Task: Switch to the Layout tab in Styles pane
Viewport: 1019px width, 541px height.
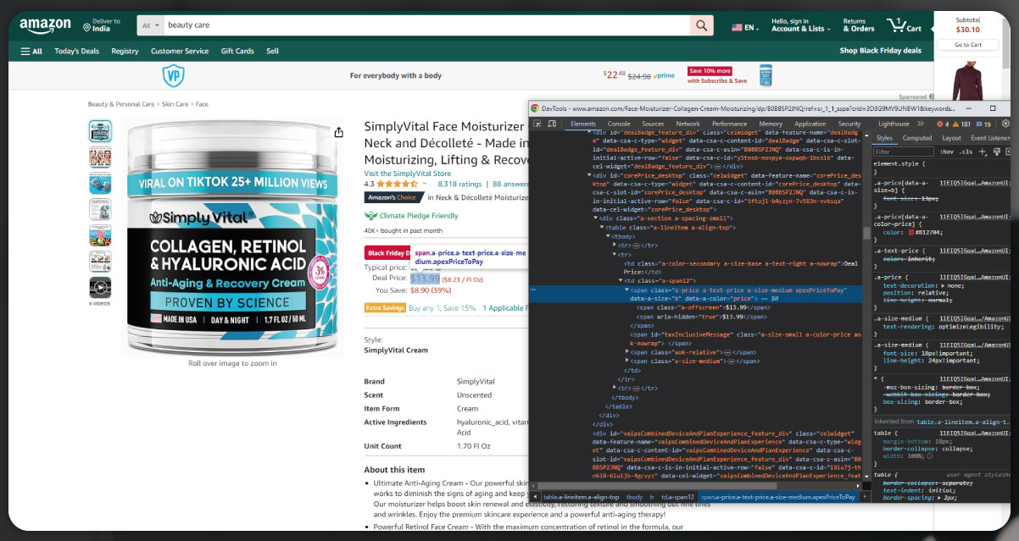Action: 952,138
